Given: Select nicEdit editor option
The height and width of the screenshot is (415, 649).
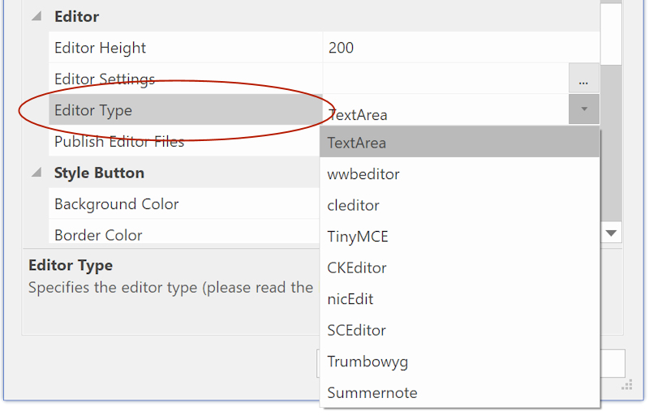Looking at the screenshot, I should [x=458, y=299].
